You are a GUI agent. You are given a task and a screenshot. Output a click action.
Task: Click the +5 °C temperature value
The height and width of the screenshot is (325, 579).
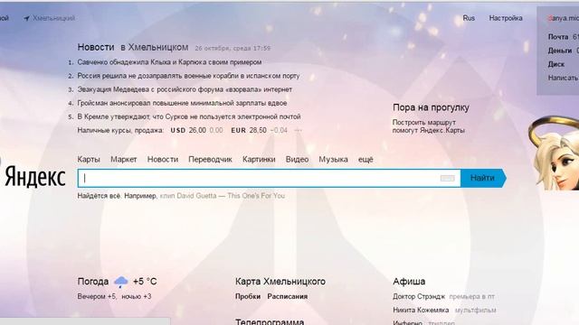click(x=145, y=282)
